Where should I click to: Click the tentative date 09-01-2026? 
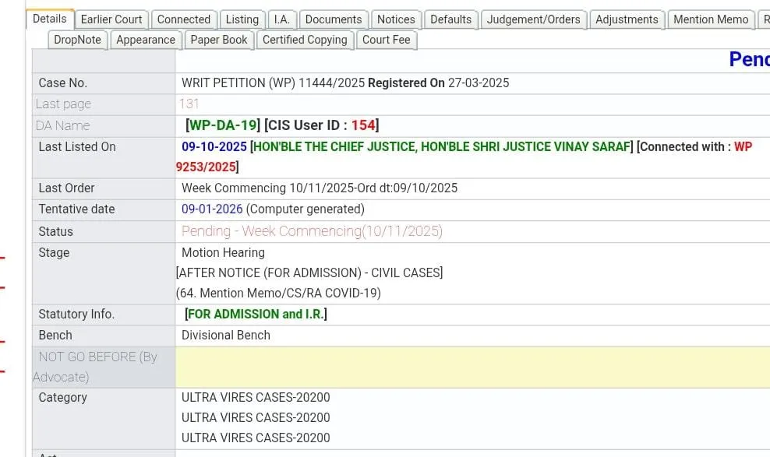point(212,209)
